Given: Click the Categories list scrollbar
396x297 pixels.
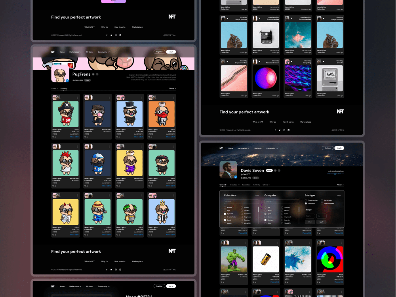Looking at the screenshot, I should click(299, 209).
